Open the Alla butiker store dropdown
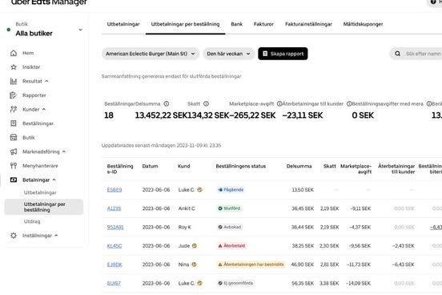This screenshot has width=442, height=295. click(45, 30)
